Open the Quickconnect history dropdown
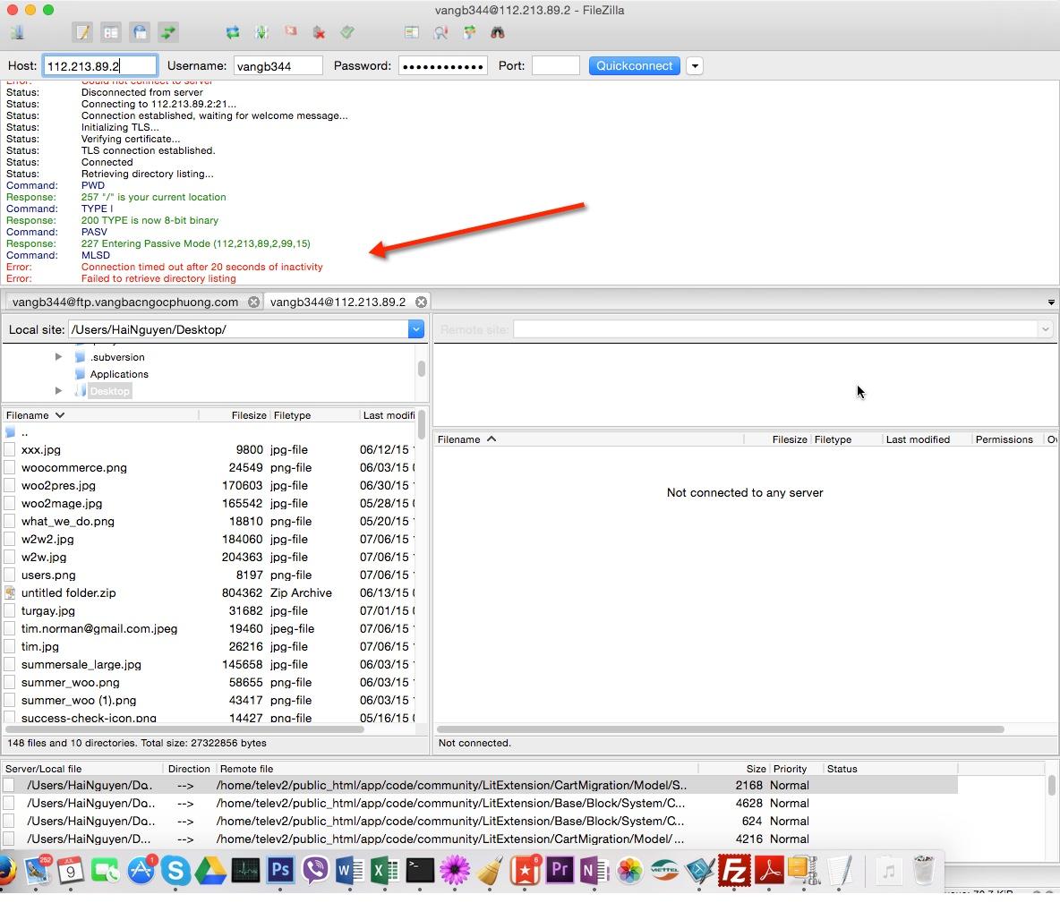This screenshot has height=903, width=1060. coord(695,65)
